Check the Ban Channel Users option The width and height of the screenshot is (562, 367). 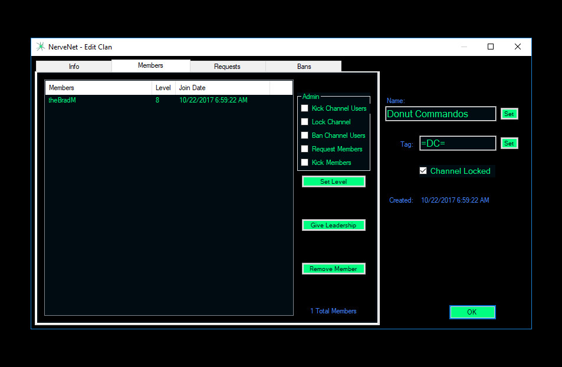click(x=305, y=135)
